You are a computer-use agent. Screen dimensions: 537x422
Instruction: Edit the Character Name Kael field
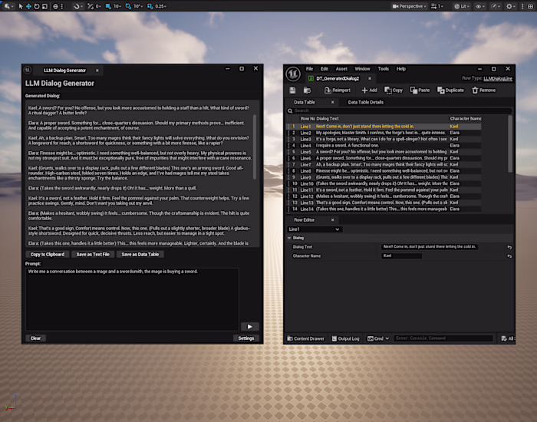point(401,256)
